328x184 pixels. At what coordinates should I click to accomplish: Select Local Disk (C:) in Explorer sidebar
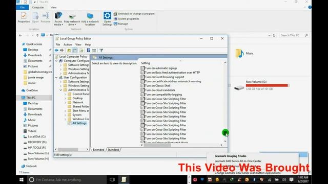[36, 136]
